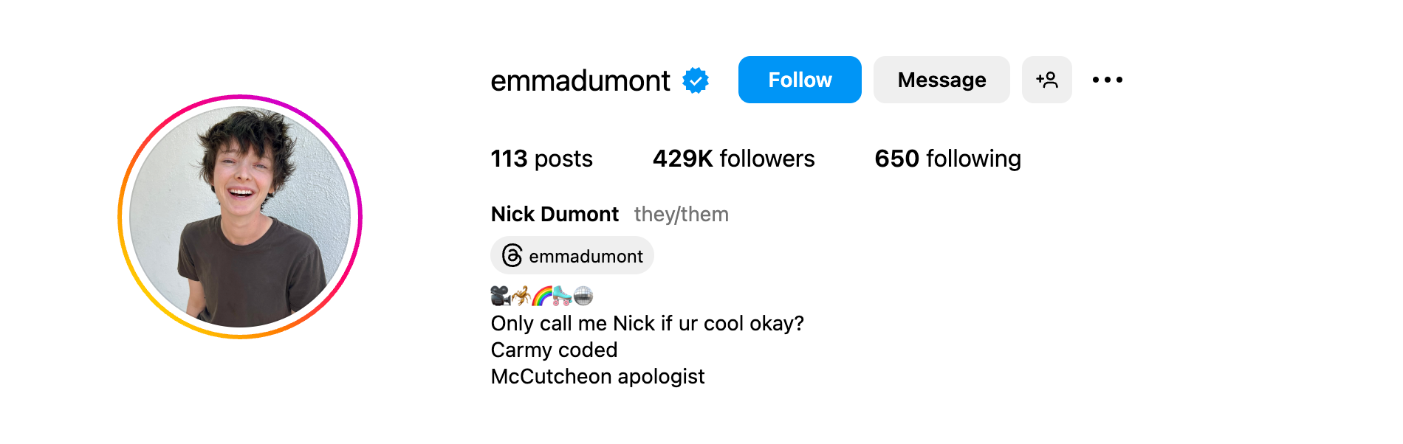1403x444 pixels.
Task: Open the 429K followers list
Action: tap(733, 159)
